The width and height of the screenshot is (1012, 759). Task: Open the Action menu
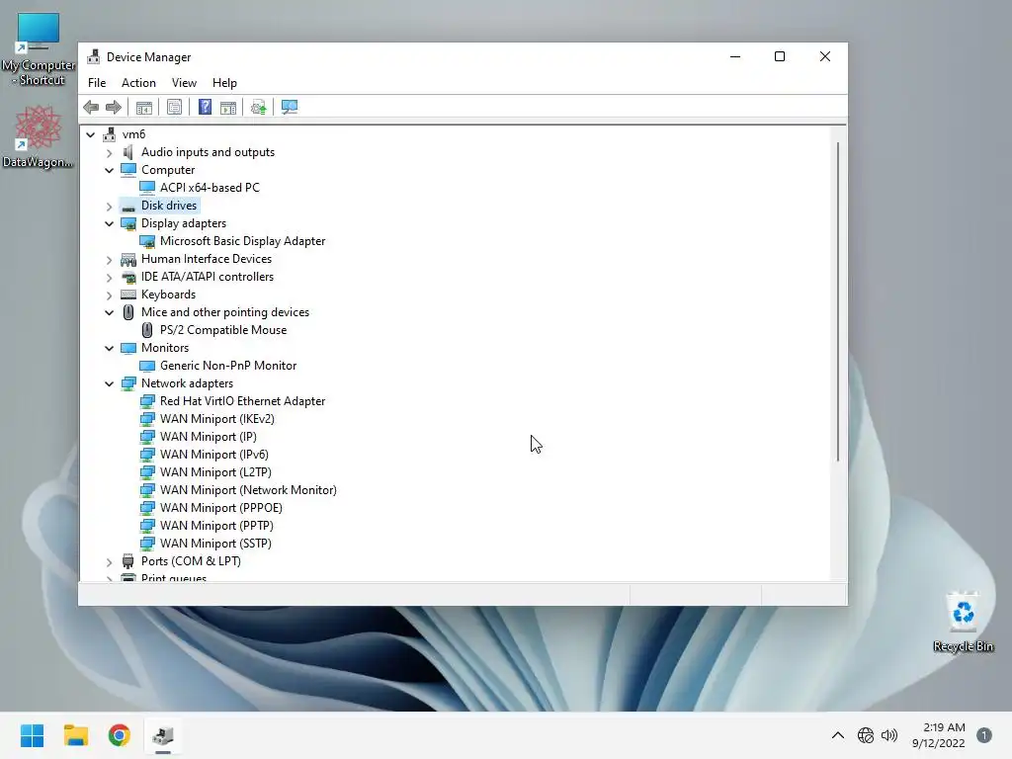(x=138, y=83)
